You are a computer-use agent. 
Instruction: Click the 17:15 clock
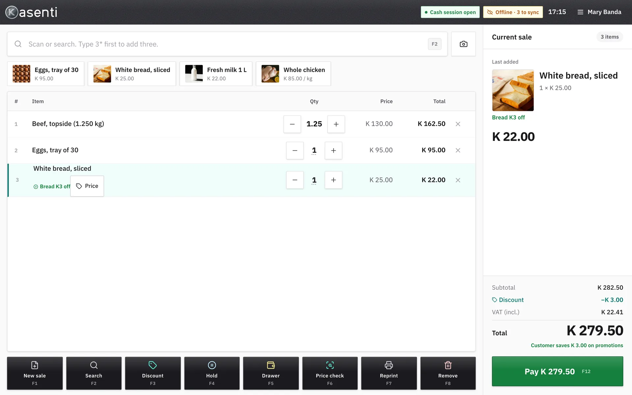pos(557,12)
